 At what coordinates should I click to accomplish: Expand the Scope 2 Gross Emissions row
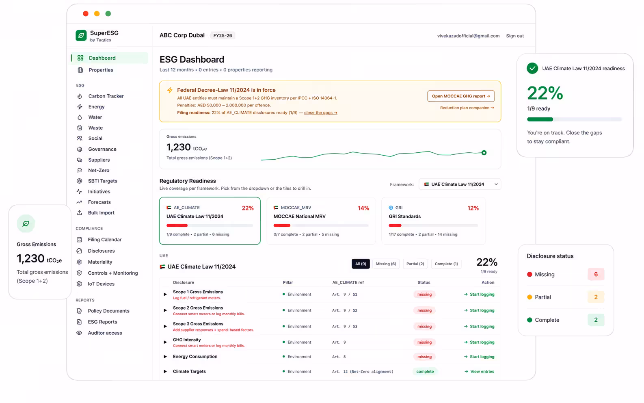165,310
